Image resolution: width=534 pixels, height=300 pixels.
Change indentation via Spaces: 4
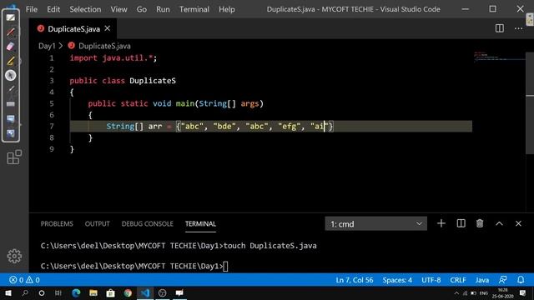tap(397, 280)
